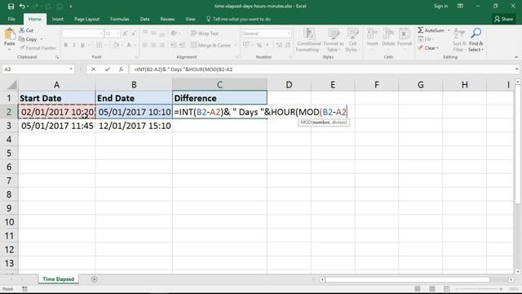Click Delete cells icon
The height and width of the screenshot is (294, 522).
pos(388,33)
